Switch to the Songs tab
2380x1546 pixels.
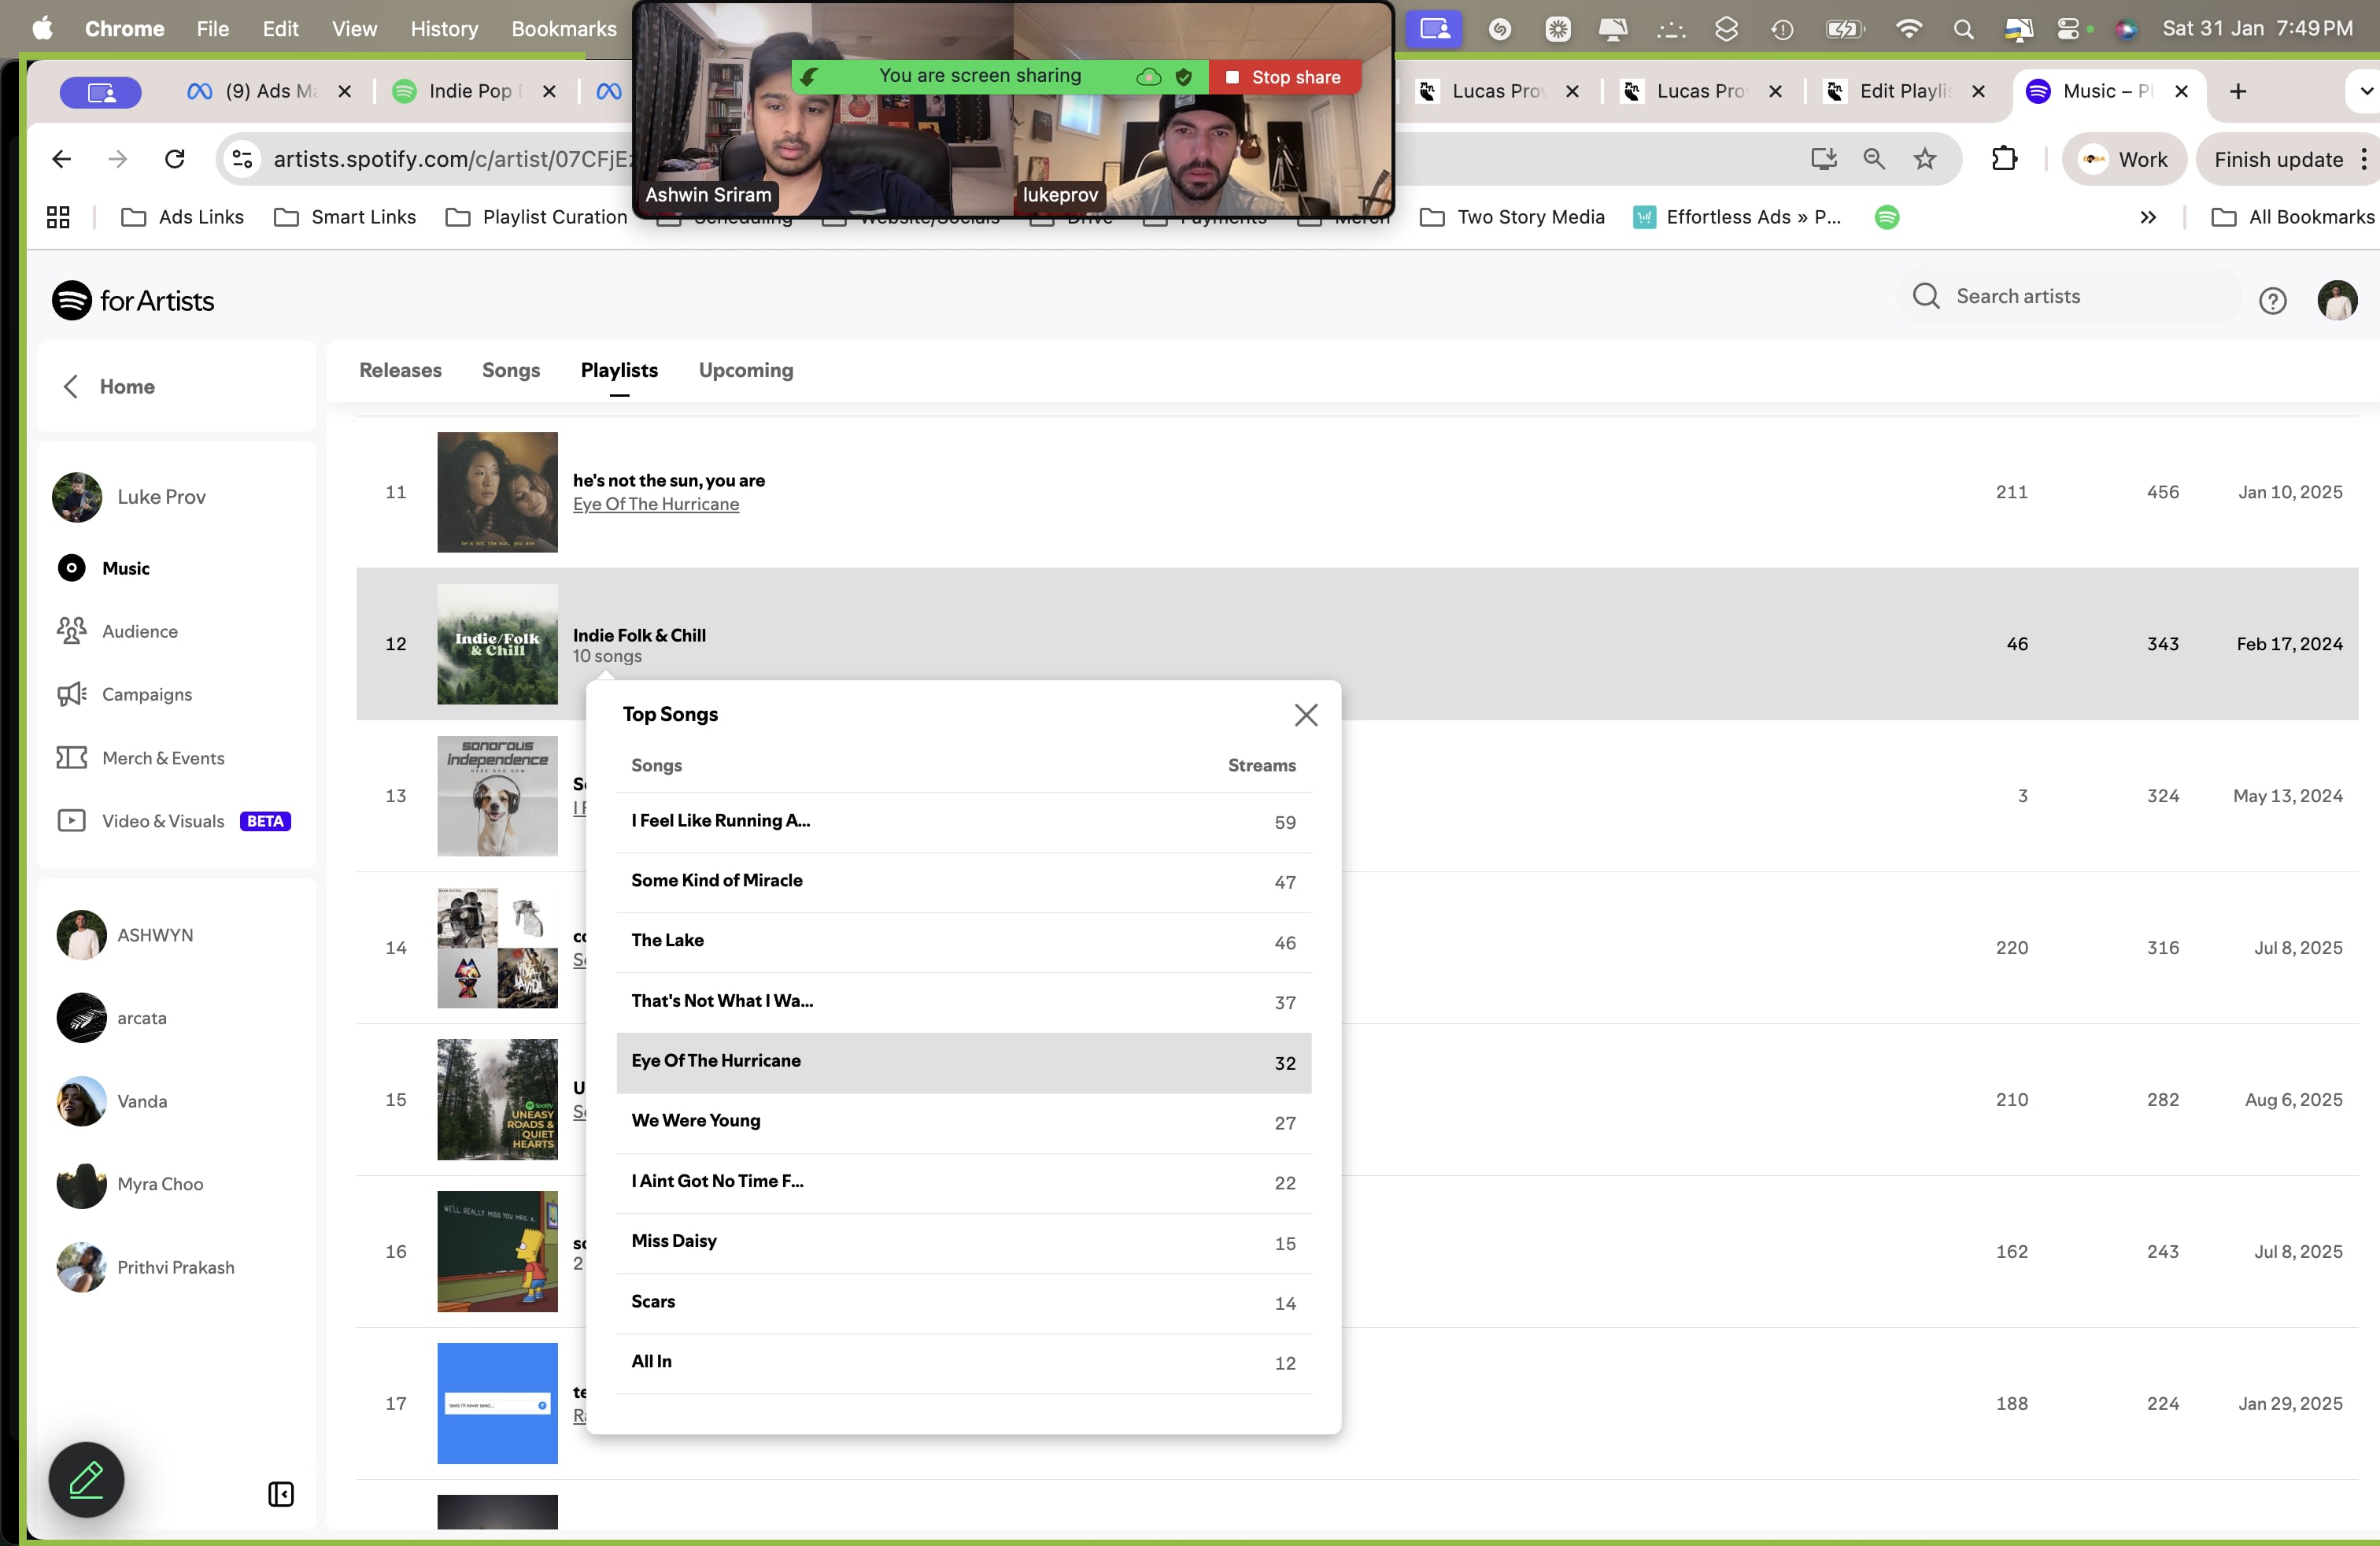(x=510, y=370)
